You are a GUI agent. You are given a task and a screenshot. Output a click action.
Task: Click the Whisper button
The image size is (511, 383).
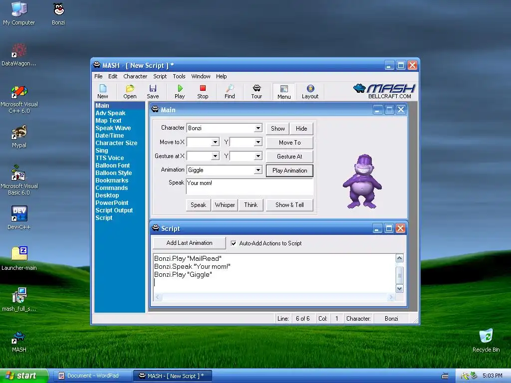[x=225, y=205]
